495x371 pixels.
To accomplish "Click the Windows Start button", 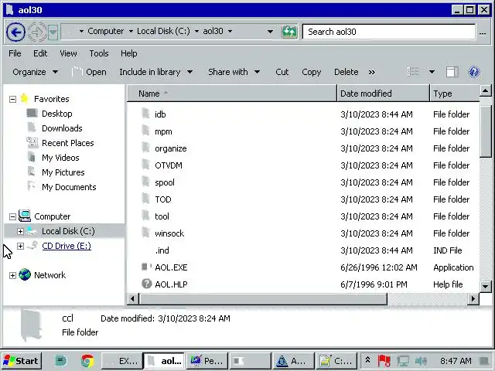I will coord(21,361).
